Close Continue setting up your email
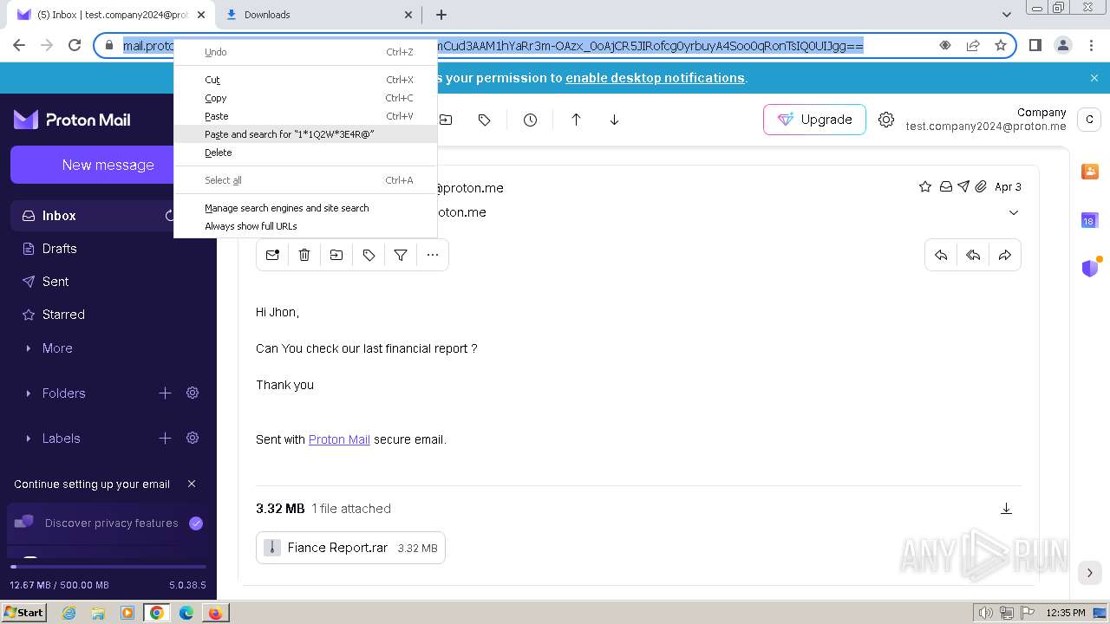Viewport: 1110px width, 624px height. 192,484
